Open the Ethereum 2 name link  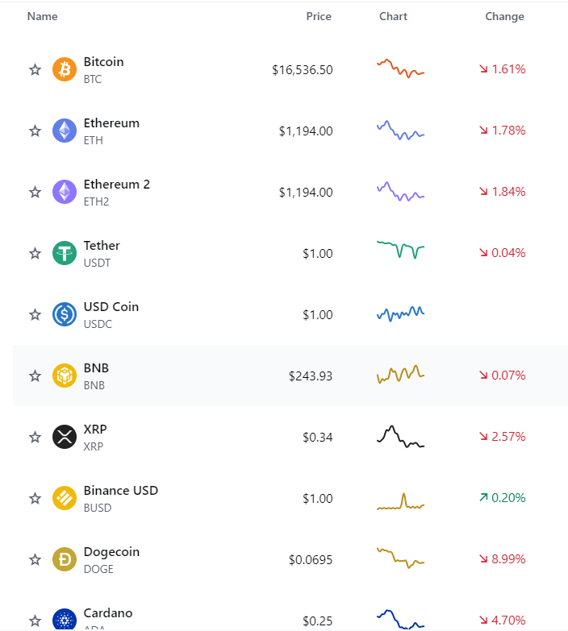(x=117, y=185)
